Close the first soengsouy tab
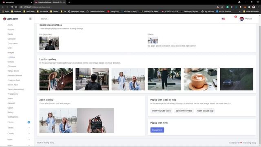The image size is (261, 147). pyautogui.click(x=31, y=2)
